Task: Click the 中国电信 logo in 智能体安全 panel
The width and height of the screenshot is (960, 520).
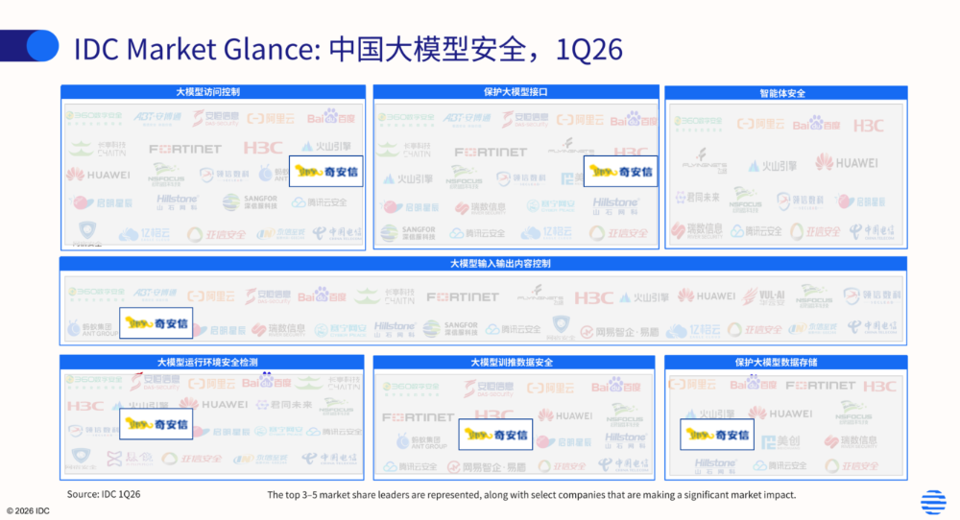Action: coord(872,230)
